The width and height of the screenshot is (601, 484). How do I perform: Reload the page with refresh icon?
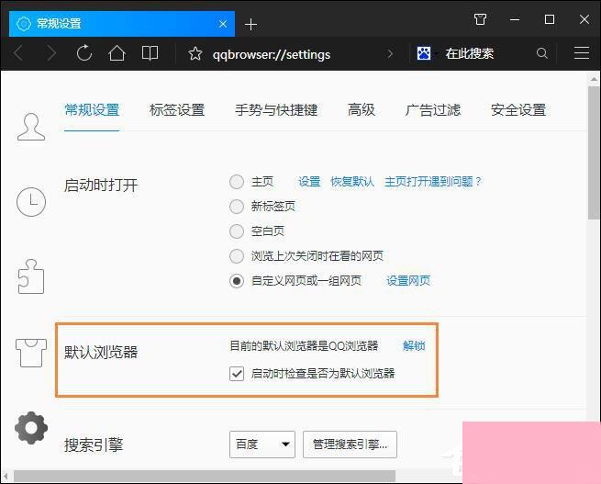[83, 53]
